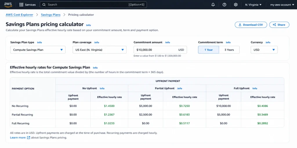Click the $0.4086 hourly rate cell
Viewport: 297px width, 148px height.
point(263,106)
